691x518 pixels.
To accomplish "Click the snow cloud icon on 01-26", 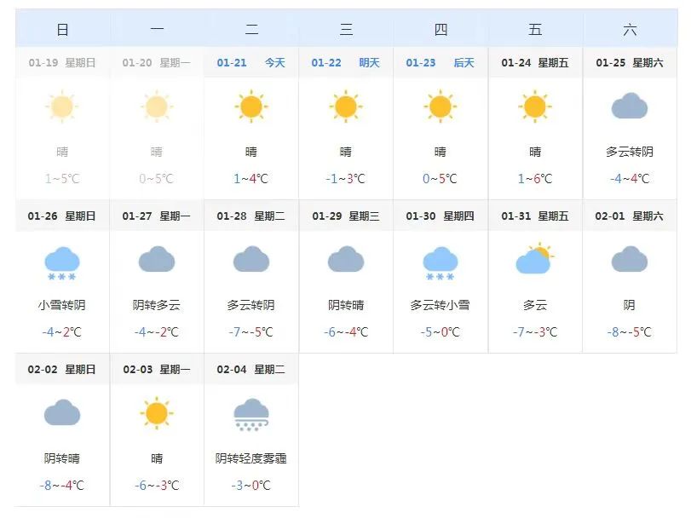I will (62, 262).
